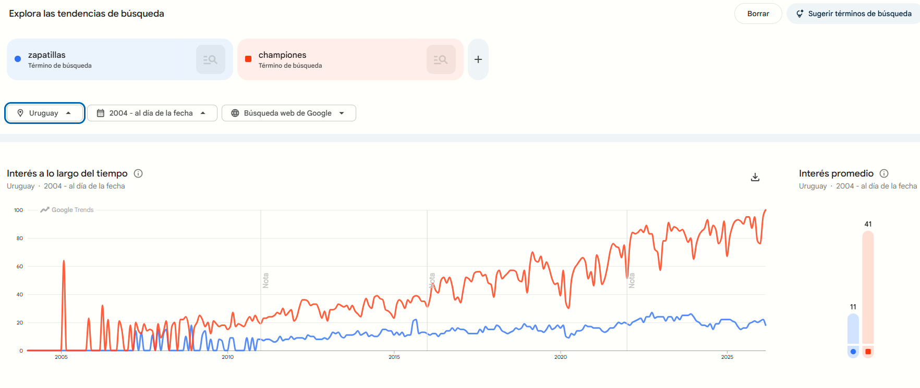Click the Nota marker near 2015 on the chart
This screenshot has height=388, width=920.
tap(431, 280)
